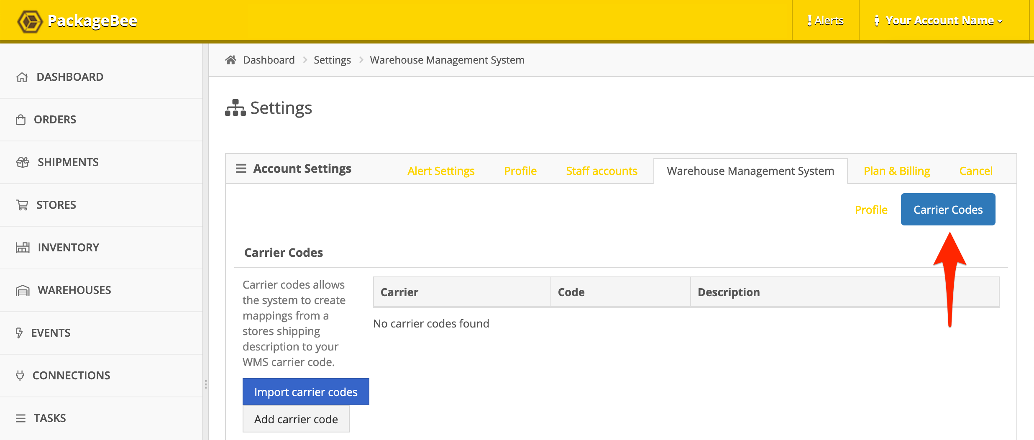Viewport: 1034px width, 440px height.
Task: Open the Alerts notifications
Action: 826,20
